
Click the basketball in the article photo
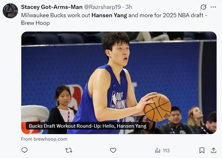pos(157,107)
